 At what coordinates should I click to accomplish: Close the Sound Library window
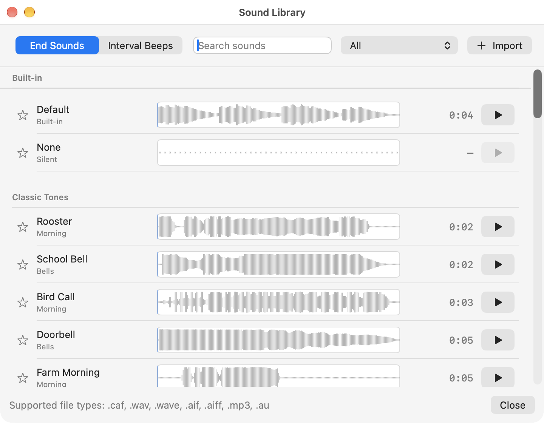[x=513, y=405]
